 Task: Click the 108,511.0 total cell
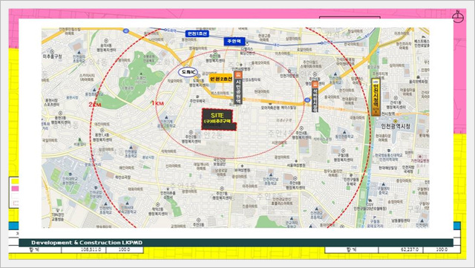pos(84,249)
